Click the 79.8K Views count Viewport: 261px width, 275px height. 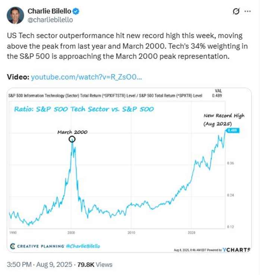click(x=95, y=265)
